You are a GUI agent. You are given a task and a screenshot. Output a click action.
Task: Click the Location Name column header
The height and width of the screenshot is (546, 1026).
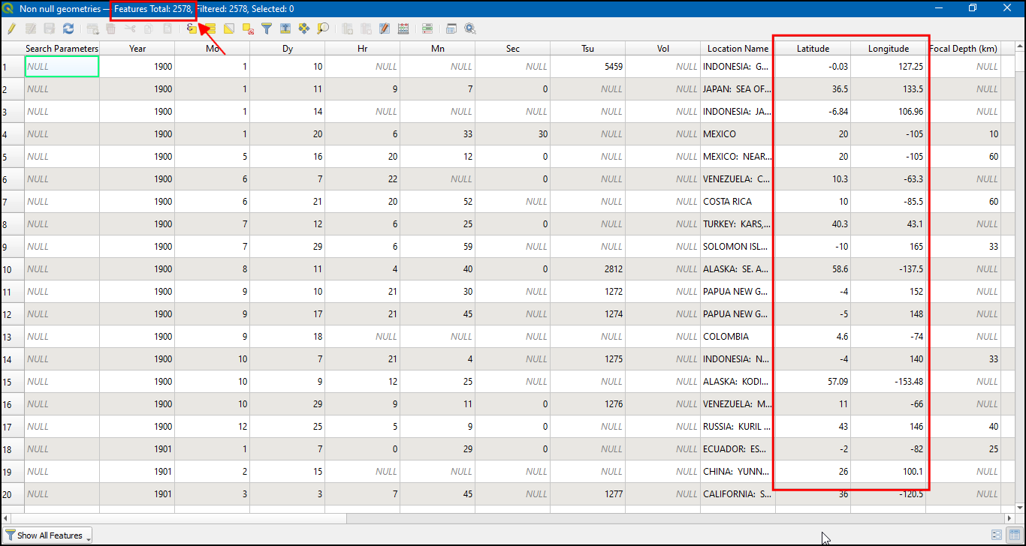738,49
